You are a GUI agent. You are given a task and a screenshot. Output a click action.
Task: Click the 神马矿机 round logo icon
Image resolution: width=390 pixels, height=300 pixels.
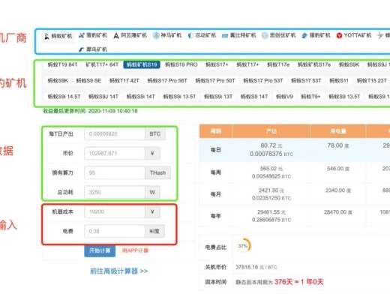coord(156,35)
